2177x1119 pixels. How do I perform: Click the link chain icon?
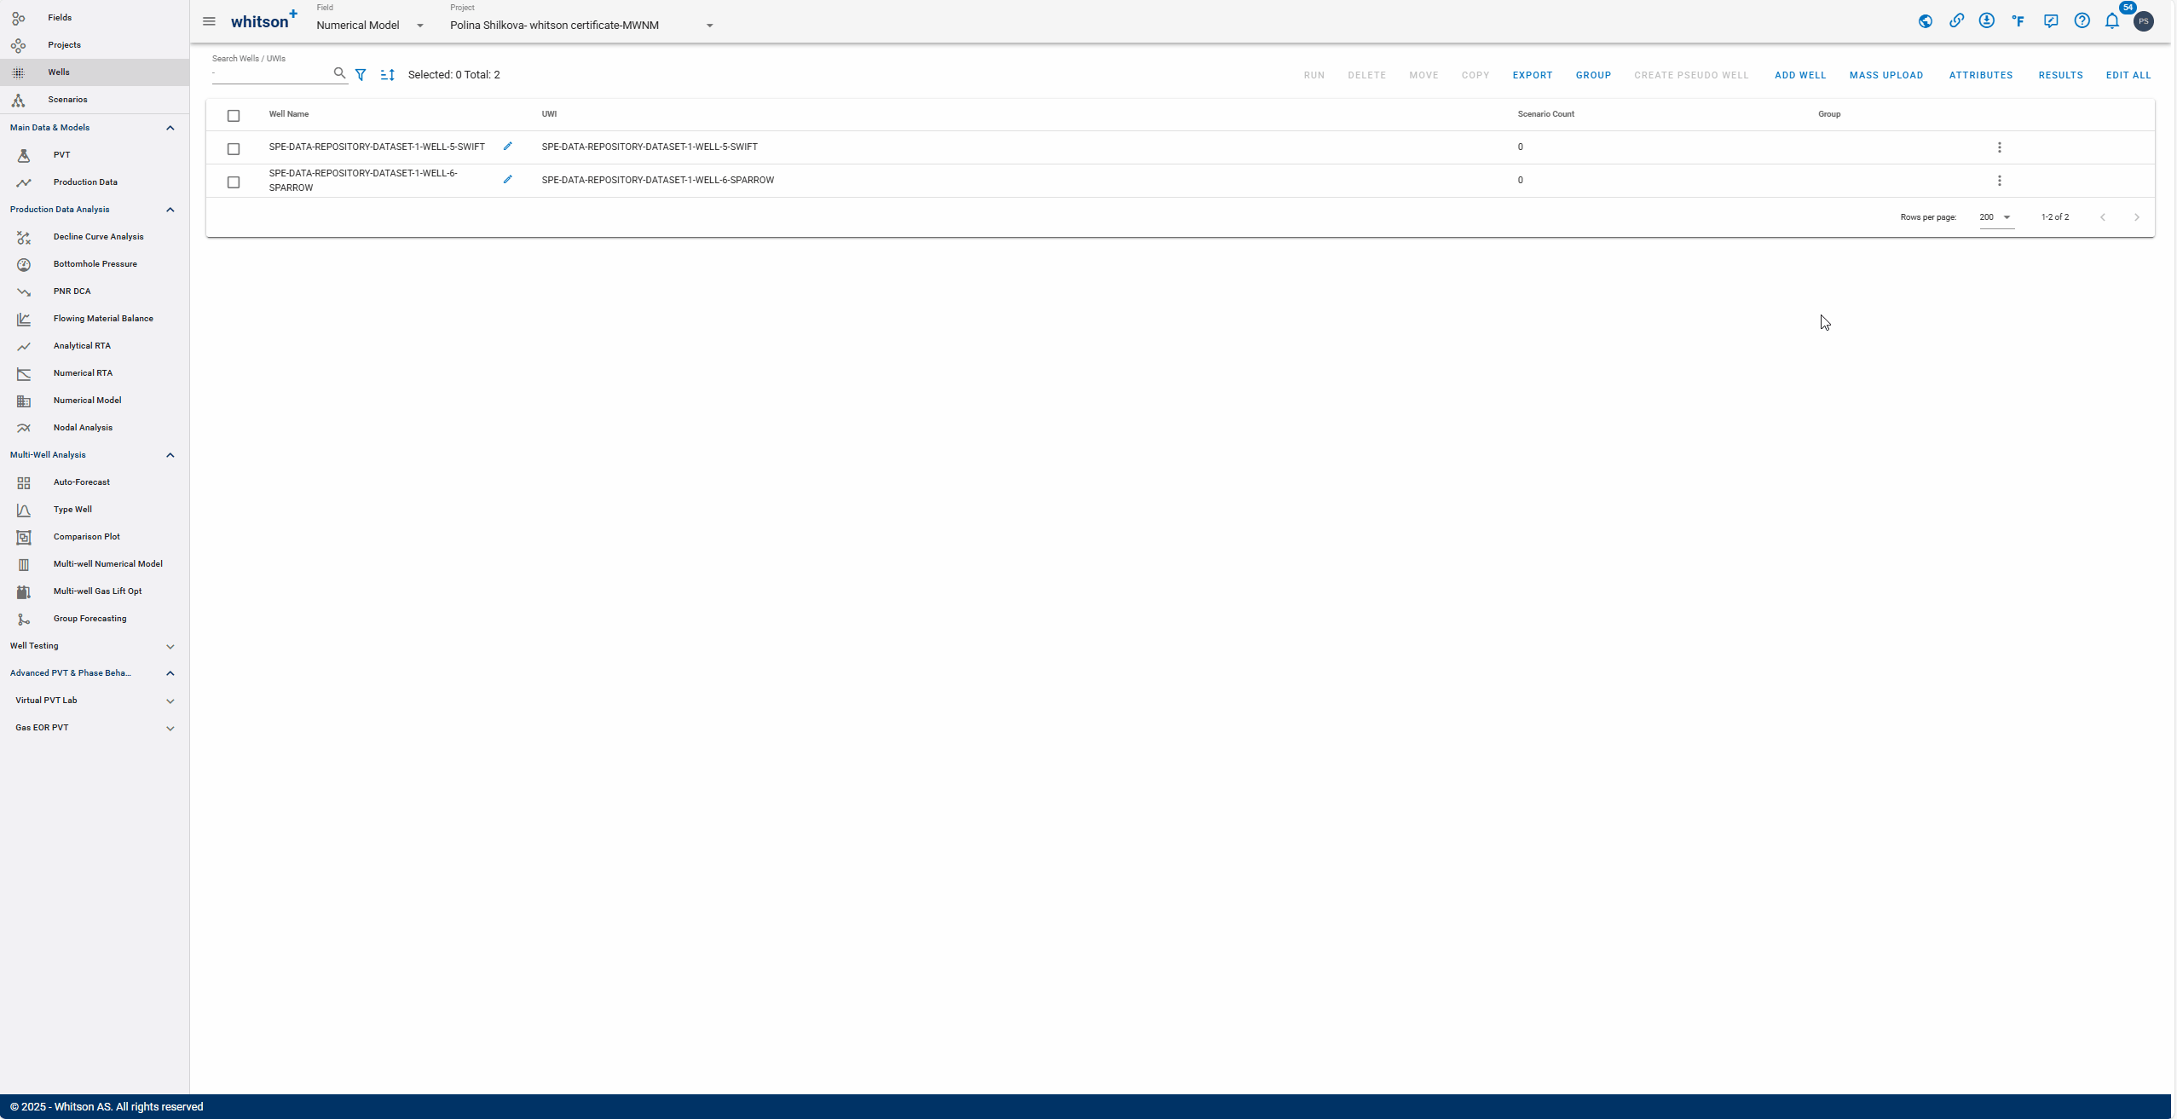[1956, 21]
